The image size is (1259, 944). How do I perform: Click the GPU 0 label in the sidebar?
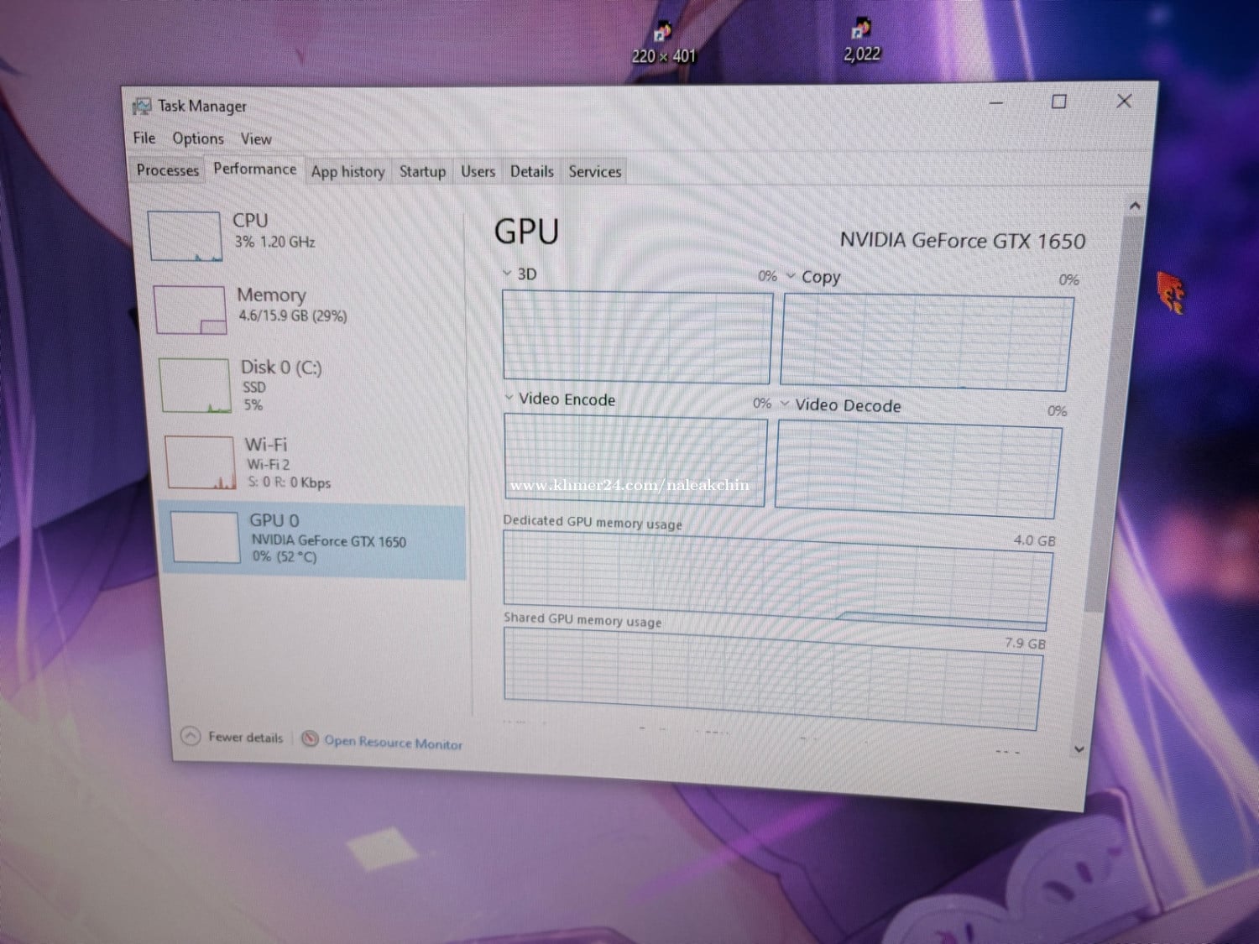(274, 520)
